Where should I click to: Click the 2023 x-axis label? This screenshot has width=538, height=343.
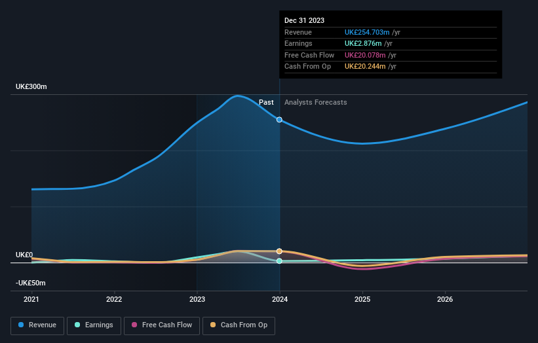[197, 299]
